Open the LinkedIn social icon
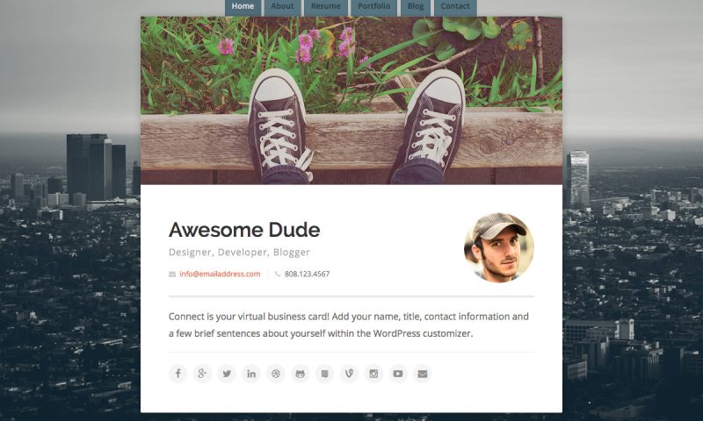The width and height of the screenshot is (703, 421). (251, 374)
